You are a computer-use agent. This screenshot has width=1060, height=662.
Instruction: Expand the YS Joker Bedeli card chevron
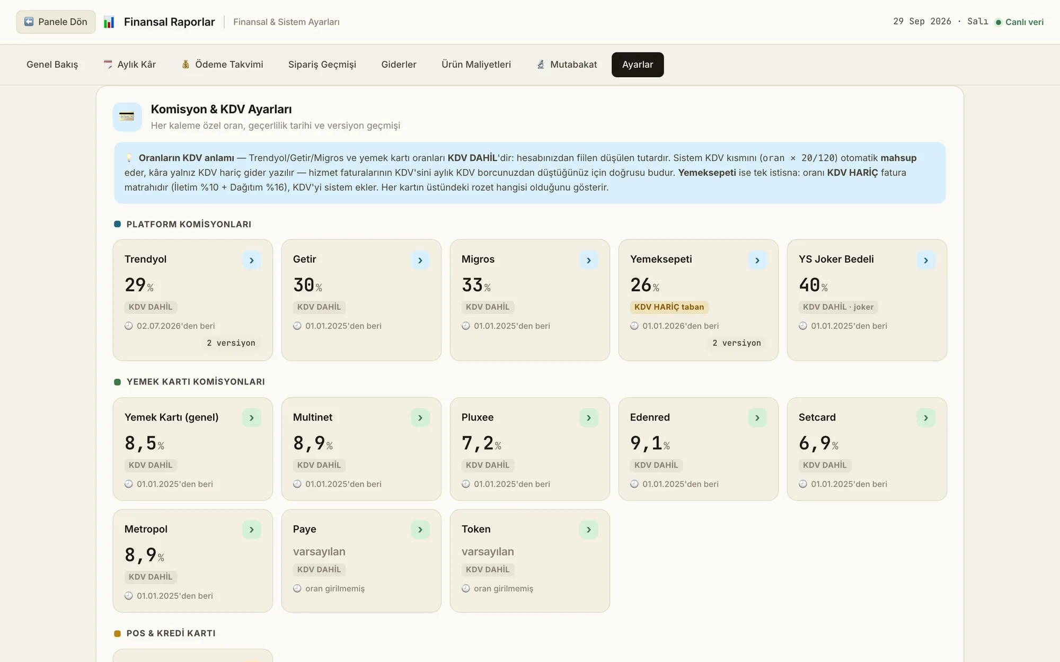(x=926, y=260)
